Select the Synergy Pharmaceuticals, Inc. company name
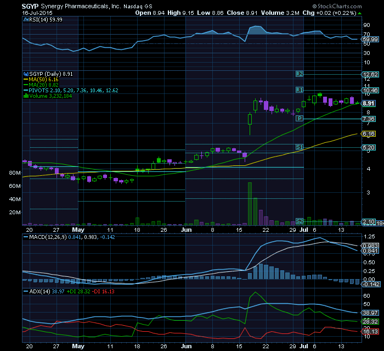Screen dimensions: 384x351 pyautogui.click(x=81, y=6)
